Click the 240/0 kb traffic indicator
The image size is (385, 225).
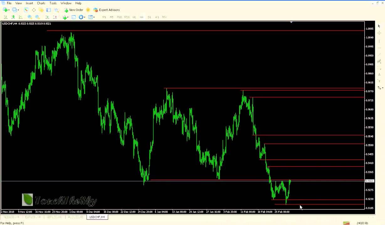point(362,223)
